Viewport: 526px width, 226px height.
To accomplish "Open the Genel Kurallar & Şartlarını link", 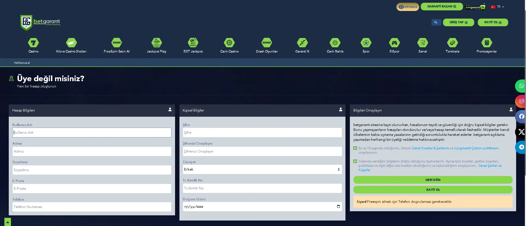I will 430,148.
